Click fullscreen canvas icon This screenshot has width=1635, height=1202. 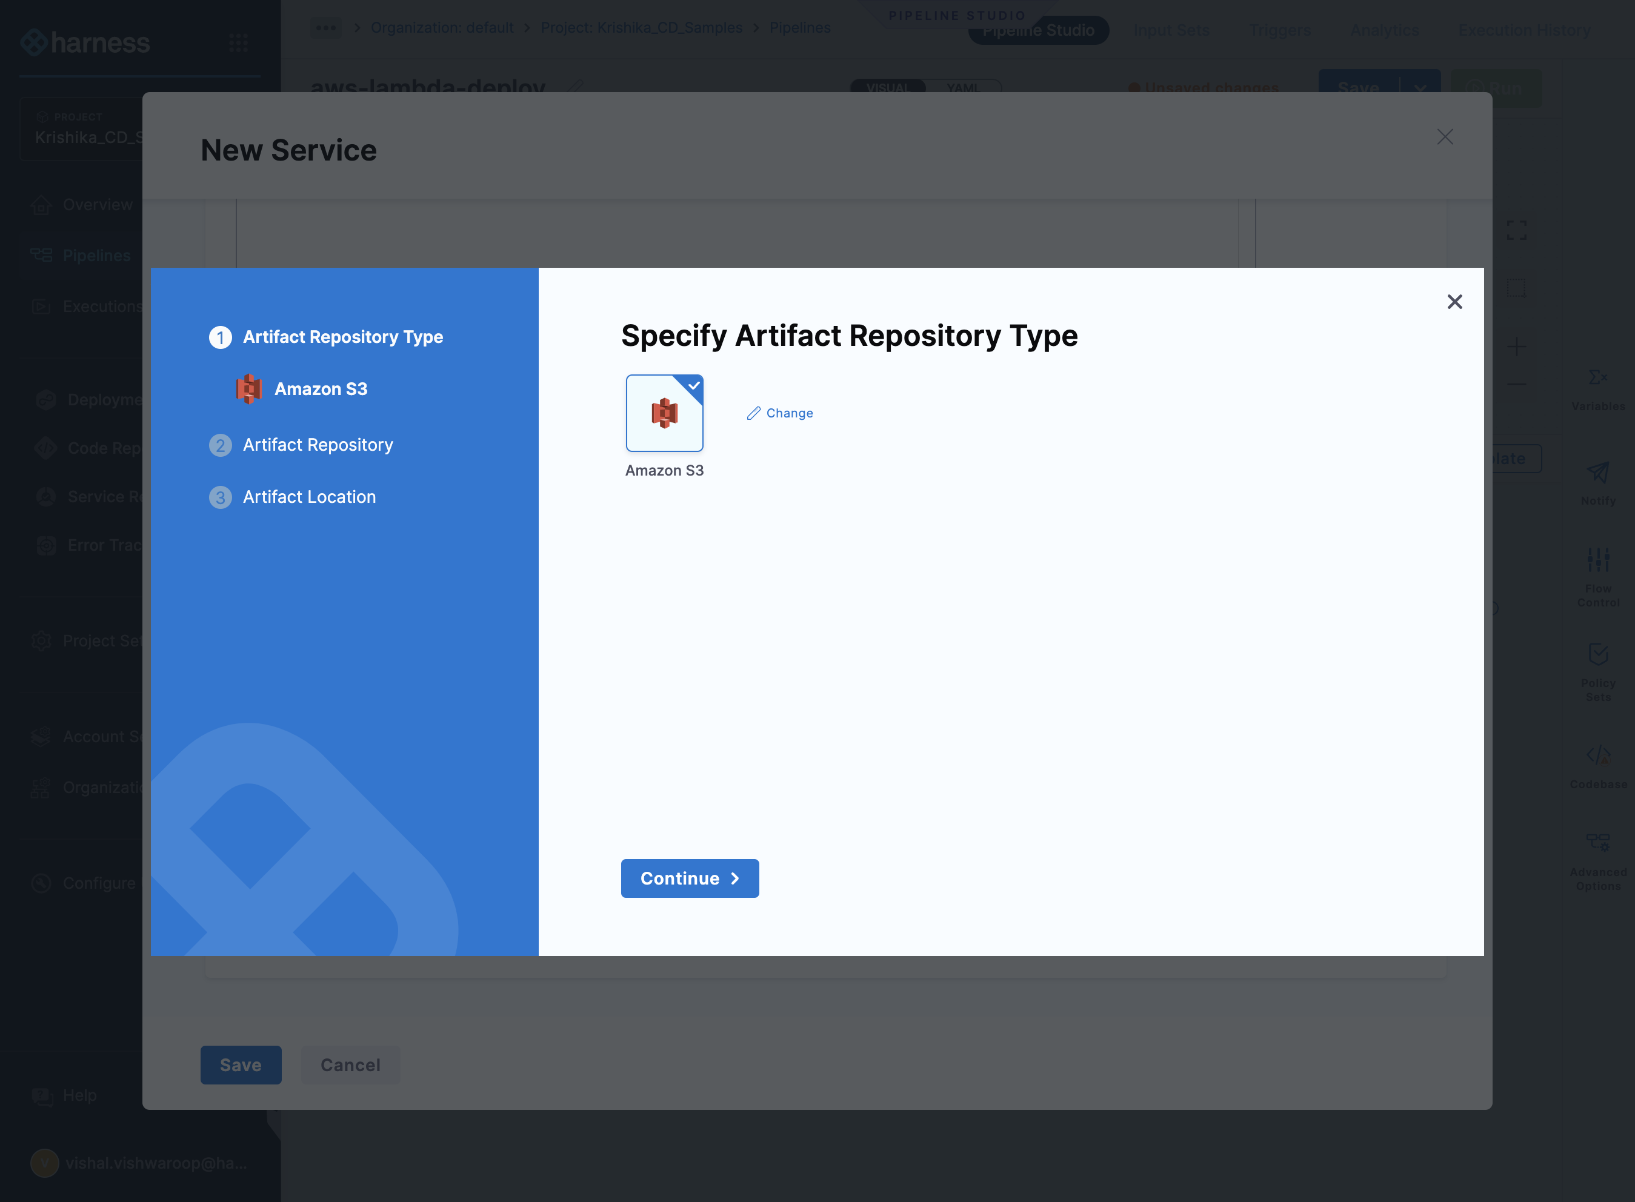click(1516, 231)
